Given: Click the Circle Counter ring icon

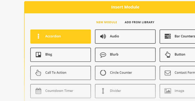Looking at the screenshot, I should tap(103, 73).
